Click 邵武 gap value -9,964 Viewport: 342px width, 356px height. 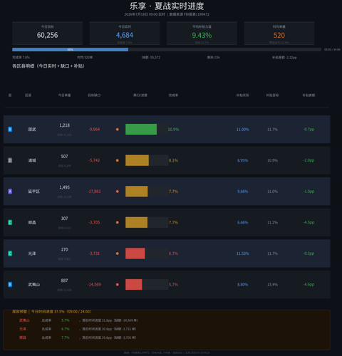coord(94,130)
